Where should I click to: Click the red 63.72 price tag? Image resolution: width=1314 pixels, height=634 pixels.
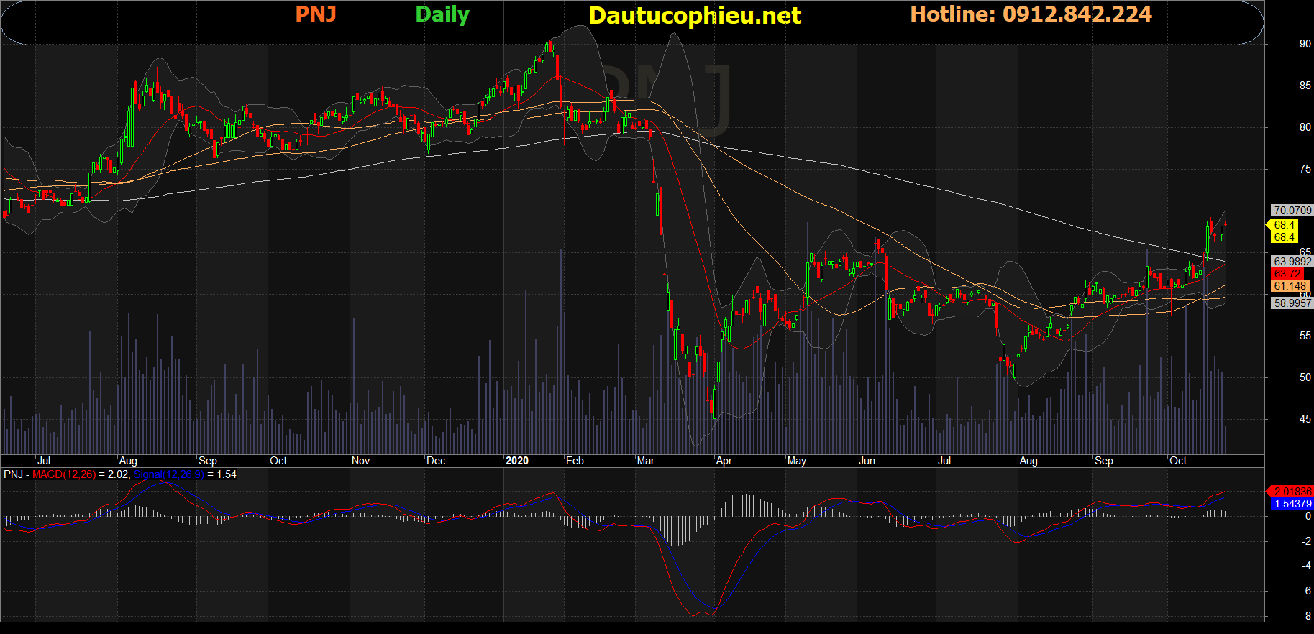tap(1287, 274)
